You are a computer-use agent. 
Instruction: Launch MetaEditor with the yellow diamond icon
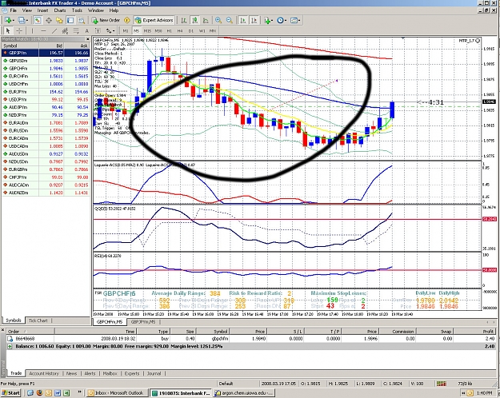(127, 20)
